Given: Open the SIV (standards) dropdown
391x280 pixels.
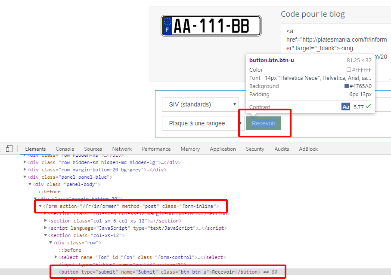Looking at the screenshot, I should pos(200,104).
